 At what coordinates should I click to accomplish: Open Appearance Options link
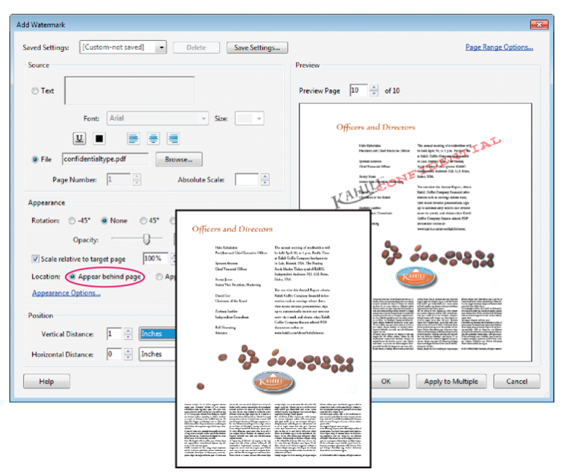click(x=66, y=293)
